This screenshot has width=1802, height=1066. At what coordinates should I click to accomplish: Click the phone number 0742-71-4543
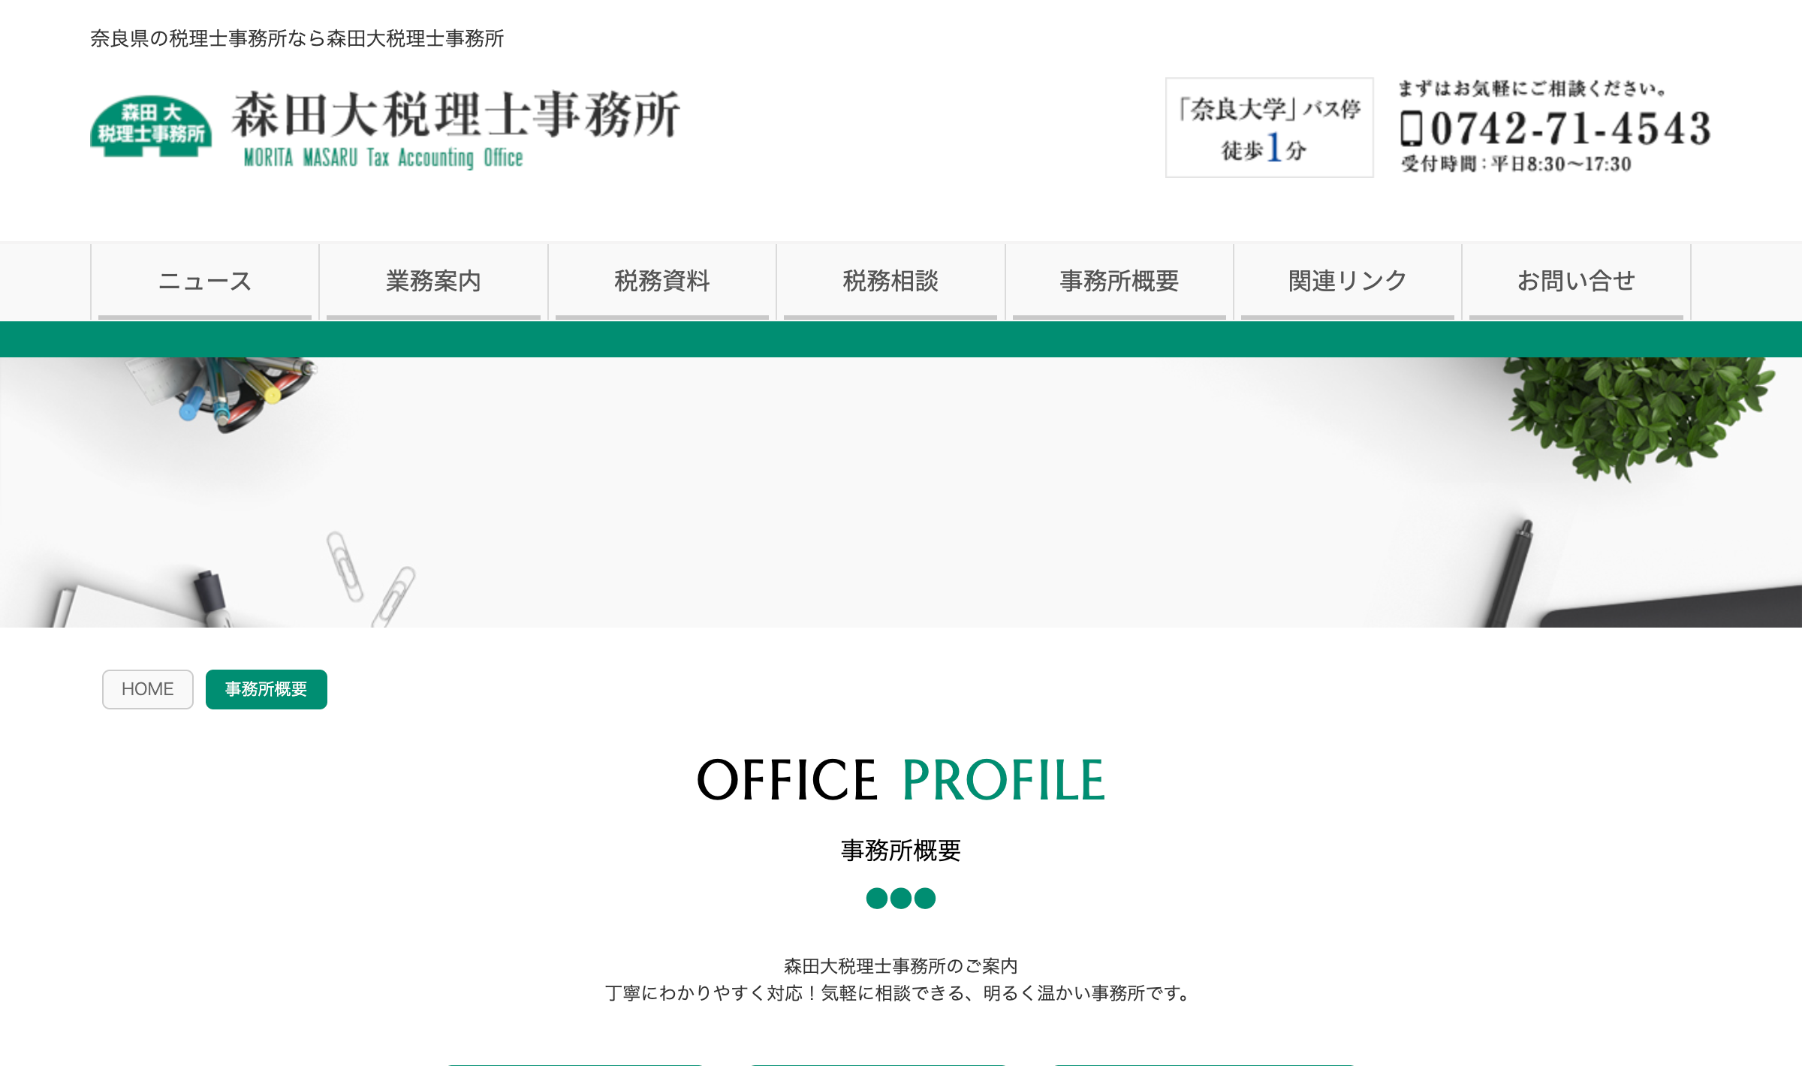click(1569, 128)
